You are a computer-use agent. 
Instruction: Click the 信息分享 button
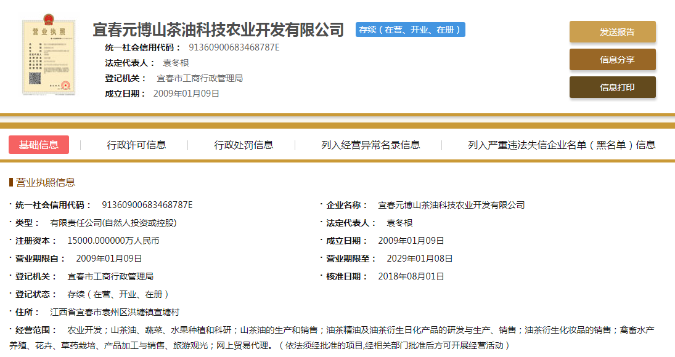(x=612, y=60)
